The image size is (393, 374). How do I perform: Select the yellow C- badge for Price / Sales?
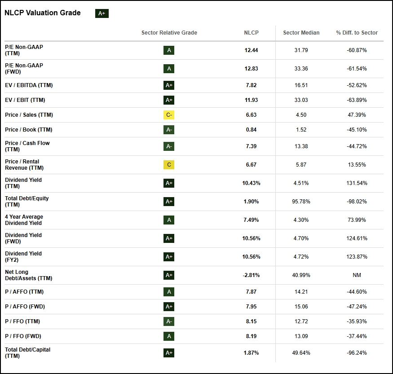point(169,114)
